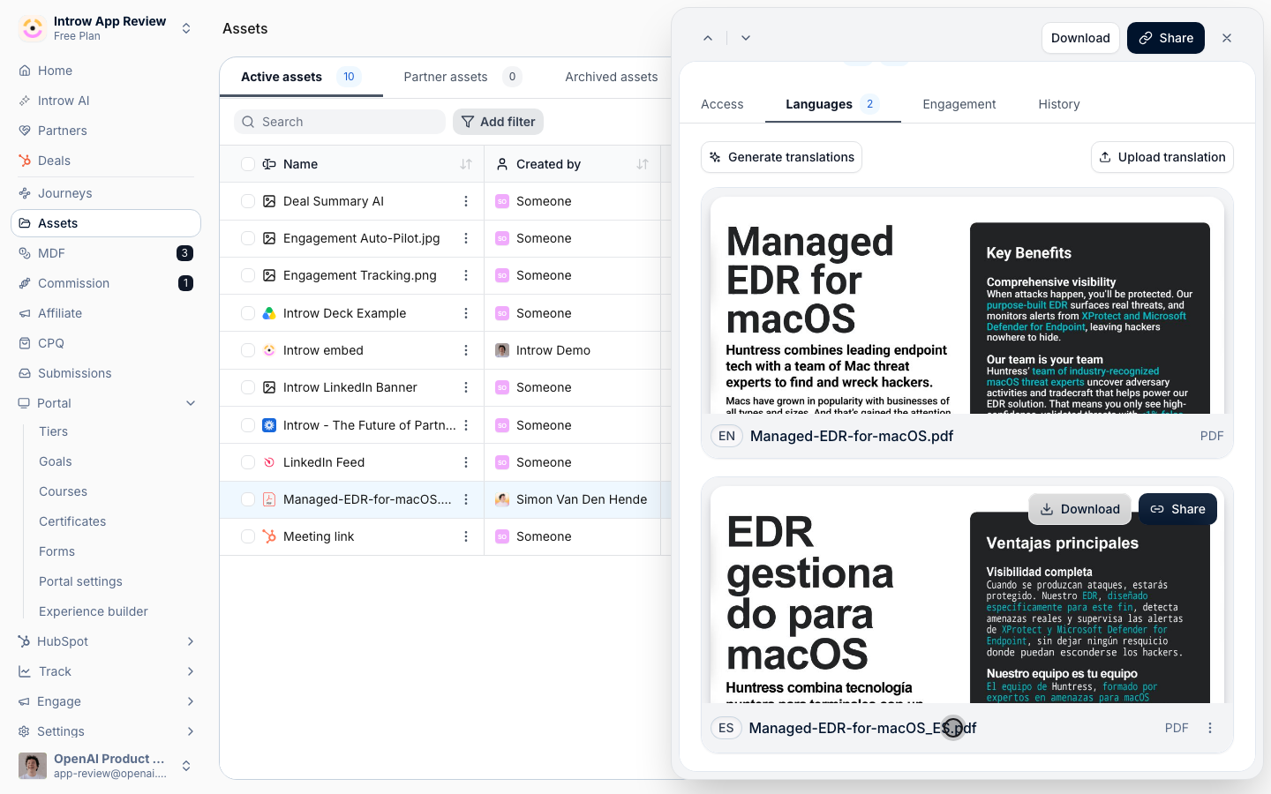The height and width of the screenshot is (794, 1271).
Task: Select the Engagement Tracking.png checkbox
Action: pyautogui.click(x=248, y=275)
